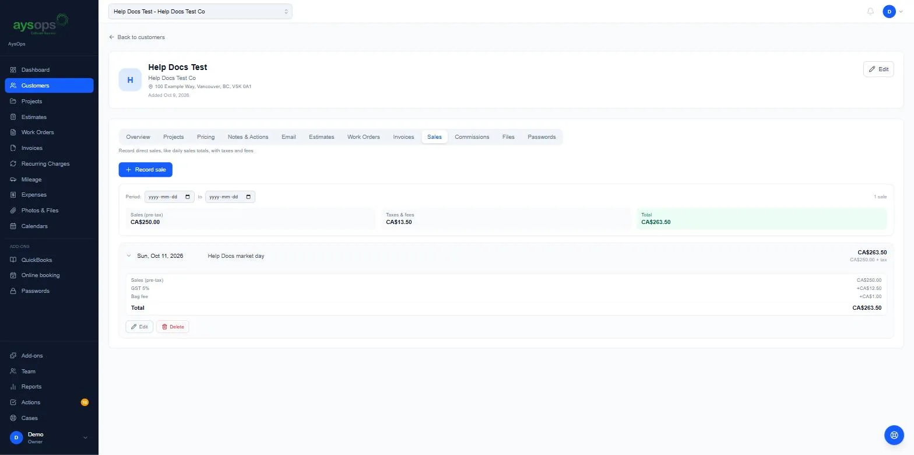Edit the Help Docs market day sale
Viewport: 914px width, 455px height.
coord(139,327)
